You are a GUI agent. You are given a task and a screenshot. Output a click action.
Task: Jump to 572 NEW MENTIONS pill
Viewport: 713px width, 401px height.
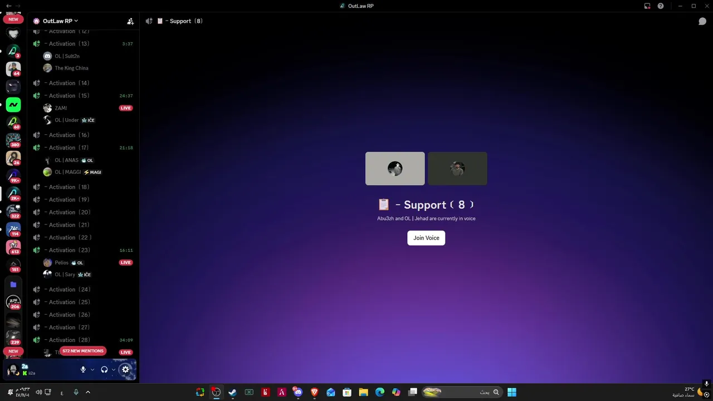(x=83, y=351)
